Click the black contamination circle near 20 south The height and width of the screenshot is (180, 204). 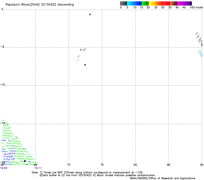click(25, 161)
